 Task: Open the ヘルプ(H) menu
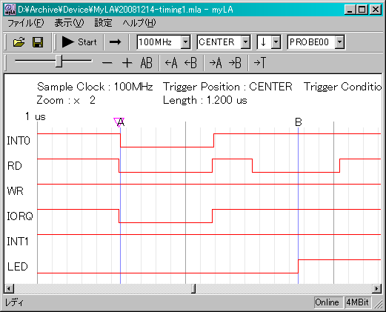pyautogui.click(x=139, y=23)
